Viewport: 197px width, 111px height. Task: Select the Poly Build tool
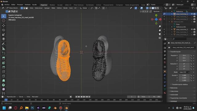[x=3, y=80]
